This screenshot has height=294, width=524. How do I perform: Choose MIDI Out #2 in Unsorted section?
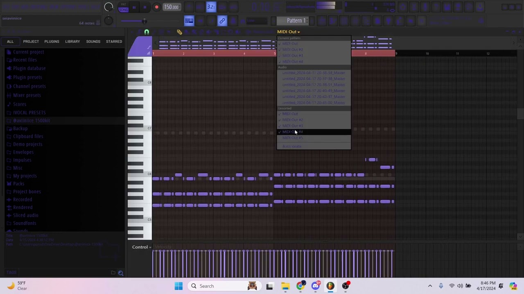pyautogui.click(x=314, y=120)
